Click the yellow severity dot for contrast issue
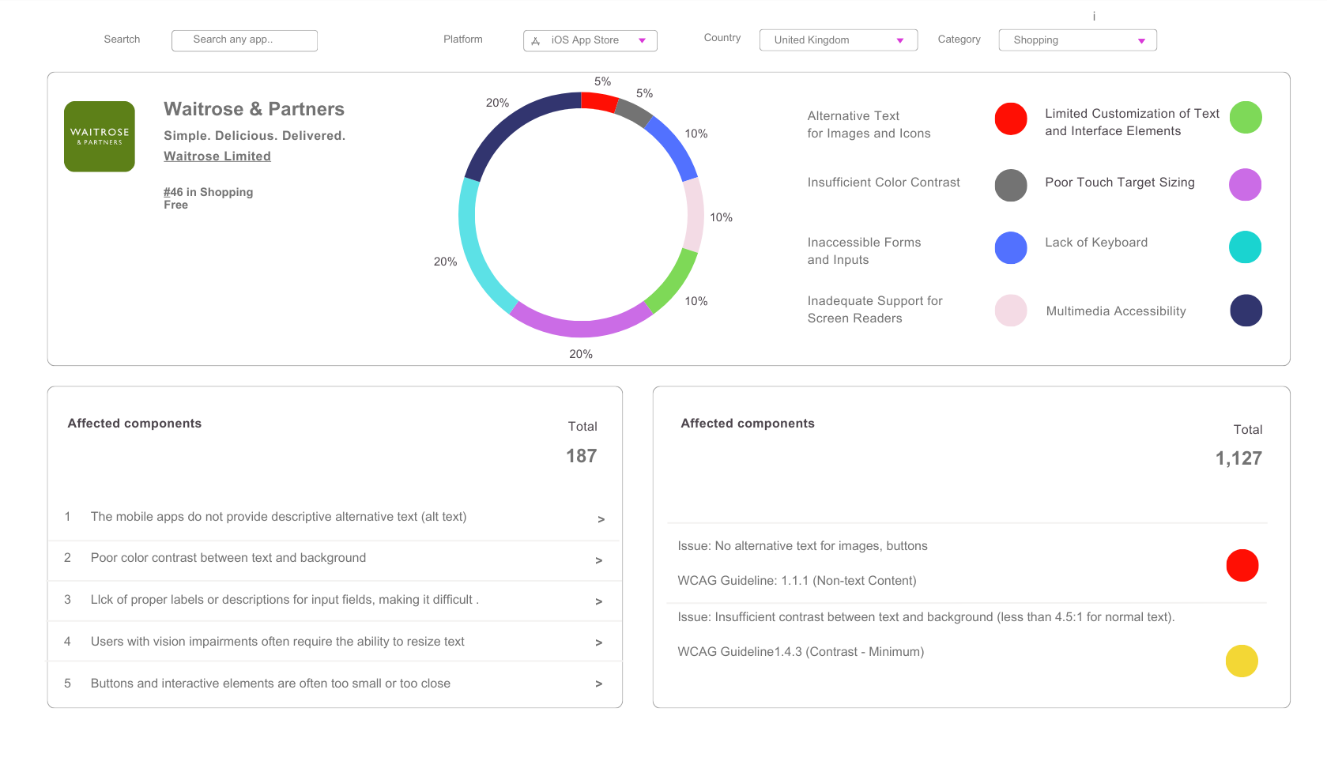Viewport: 1327px width, 761px height. (x=1242, y=661)
